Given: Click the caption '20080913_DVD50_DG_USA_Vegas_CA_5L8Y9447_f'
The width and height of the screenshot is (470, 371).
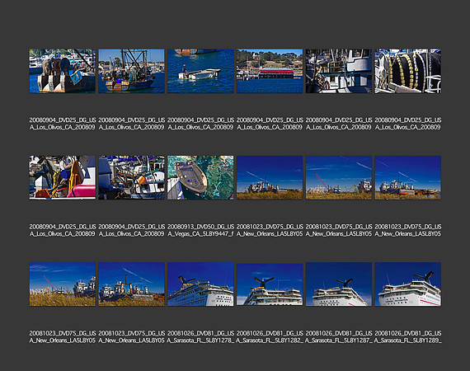Looking at the screenshot, I should click(x=200, y=230).
